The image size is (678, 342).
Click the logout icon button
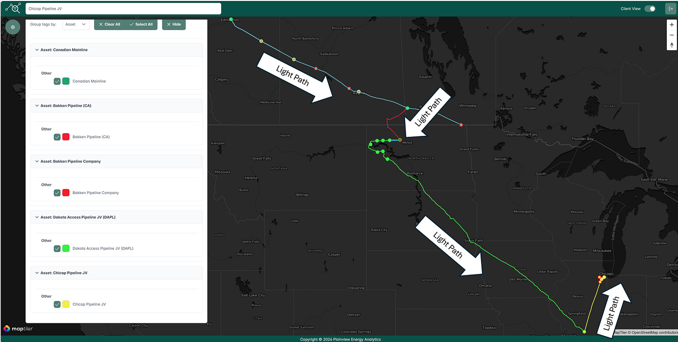tap(670, 8)
